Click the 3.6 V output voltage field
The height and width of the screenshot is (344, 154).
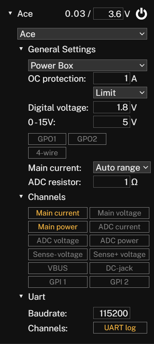108,14
